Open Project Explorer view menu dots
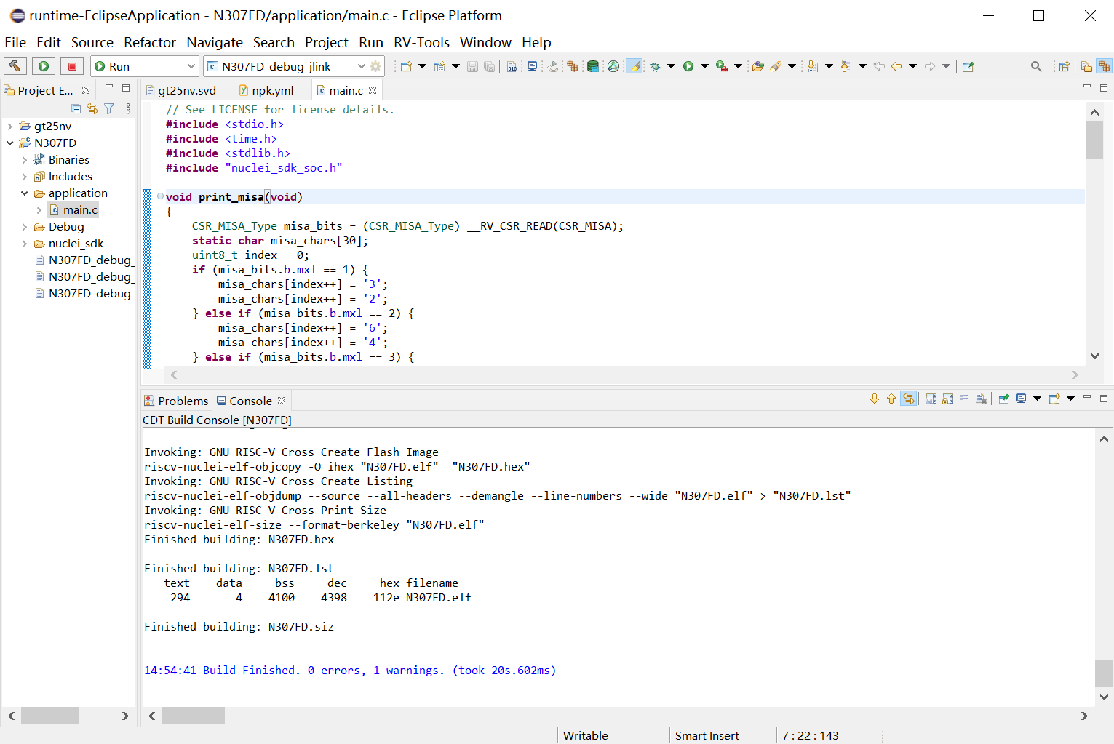 coord(128,108)
